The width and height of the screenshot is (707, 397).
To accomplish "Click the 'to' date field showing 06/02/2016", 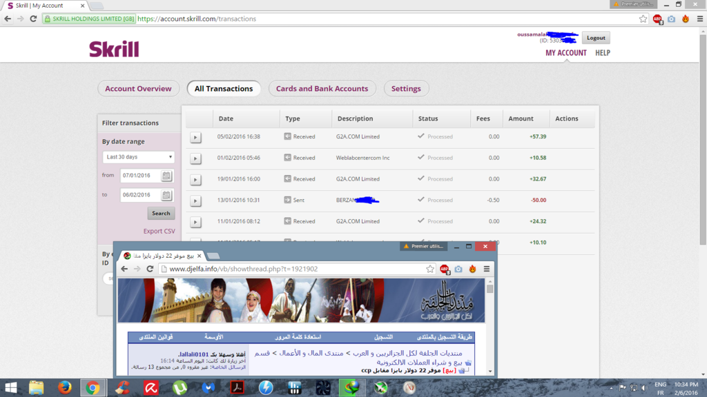I will click(x=140, y=195).
